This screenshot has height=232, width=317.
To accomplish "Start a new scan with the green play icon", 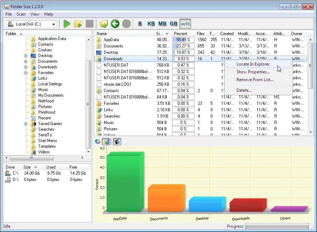I will point(67,24).
